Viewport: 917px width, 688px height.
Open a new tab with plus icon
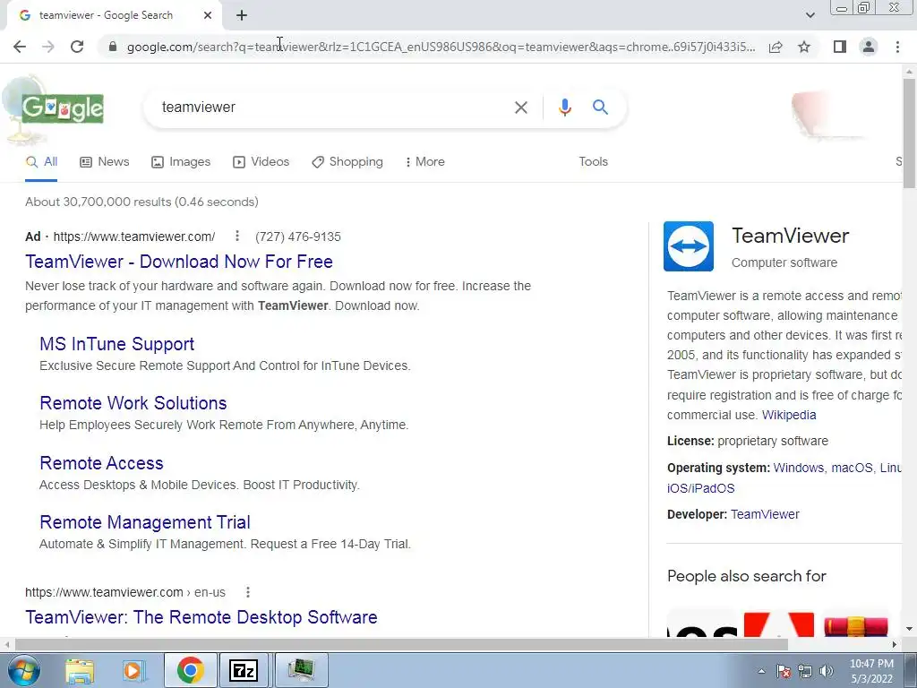(x=242, y=16)
